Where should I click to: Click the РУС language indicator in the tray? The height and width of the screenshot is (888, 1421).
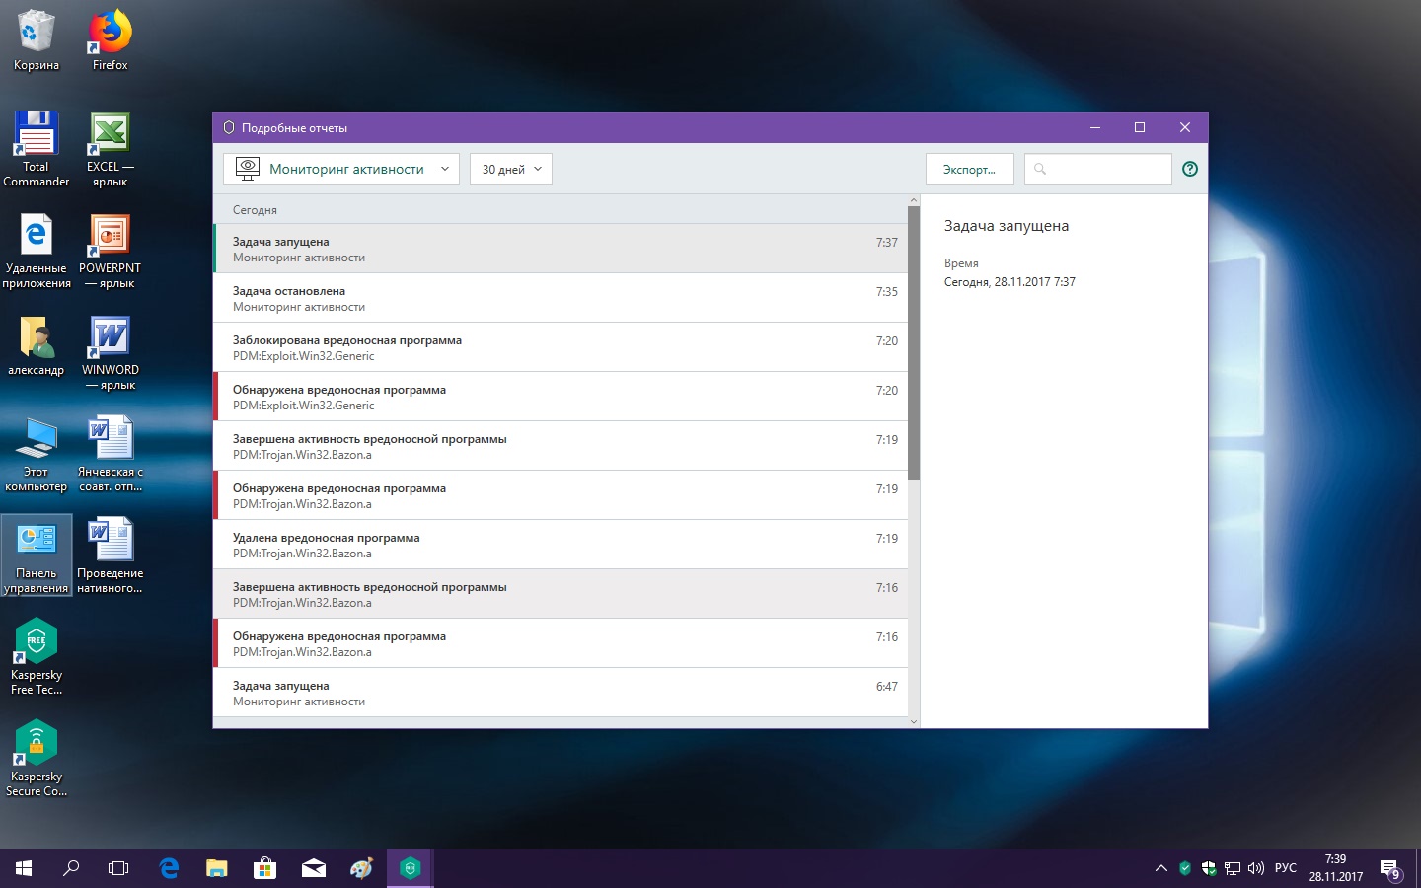click(x=1285, y=868)
